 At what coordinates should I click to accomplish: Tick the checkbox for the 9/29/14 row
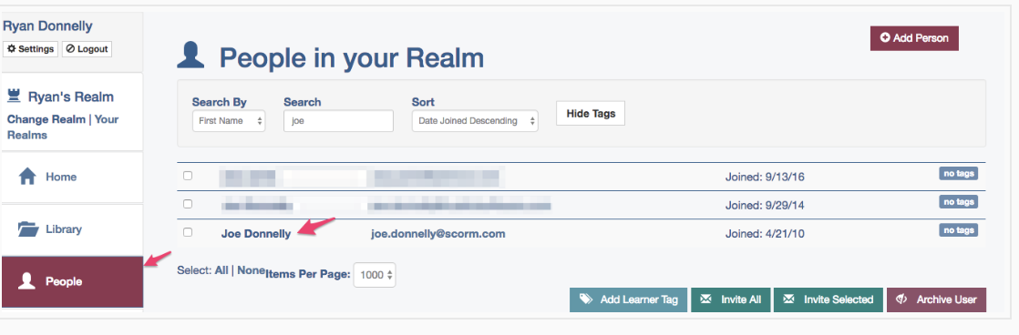tap(188, 203)
